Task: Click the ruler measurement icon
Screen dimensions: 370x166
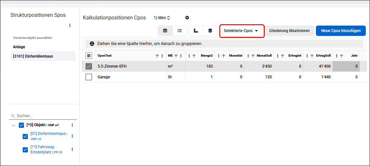Action: point(196,31)
